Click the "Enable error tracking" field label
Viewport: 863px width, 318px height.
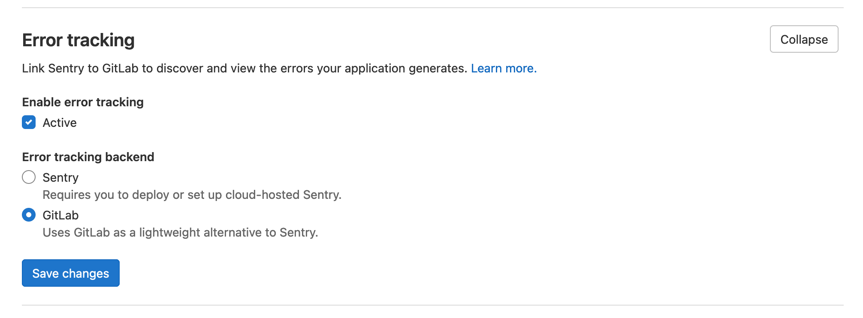pos(83,102)
